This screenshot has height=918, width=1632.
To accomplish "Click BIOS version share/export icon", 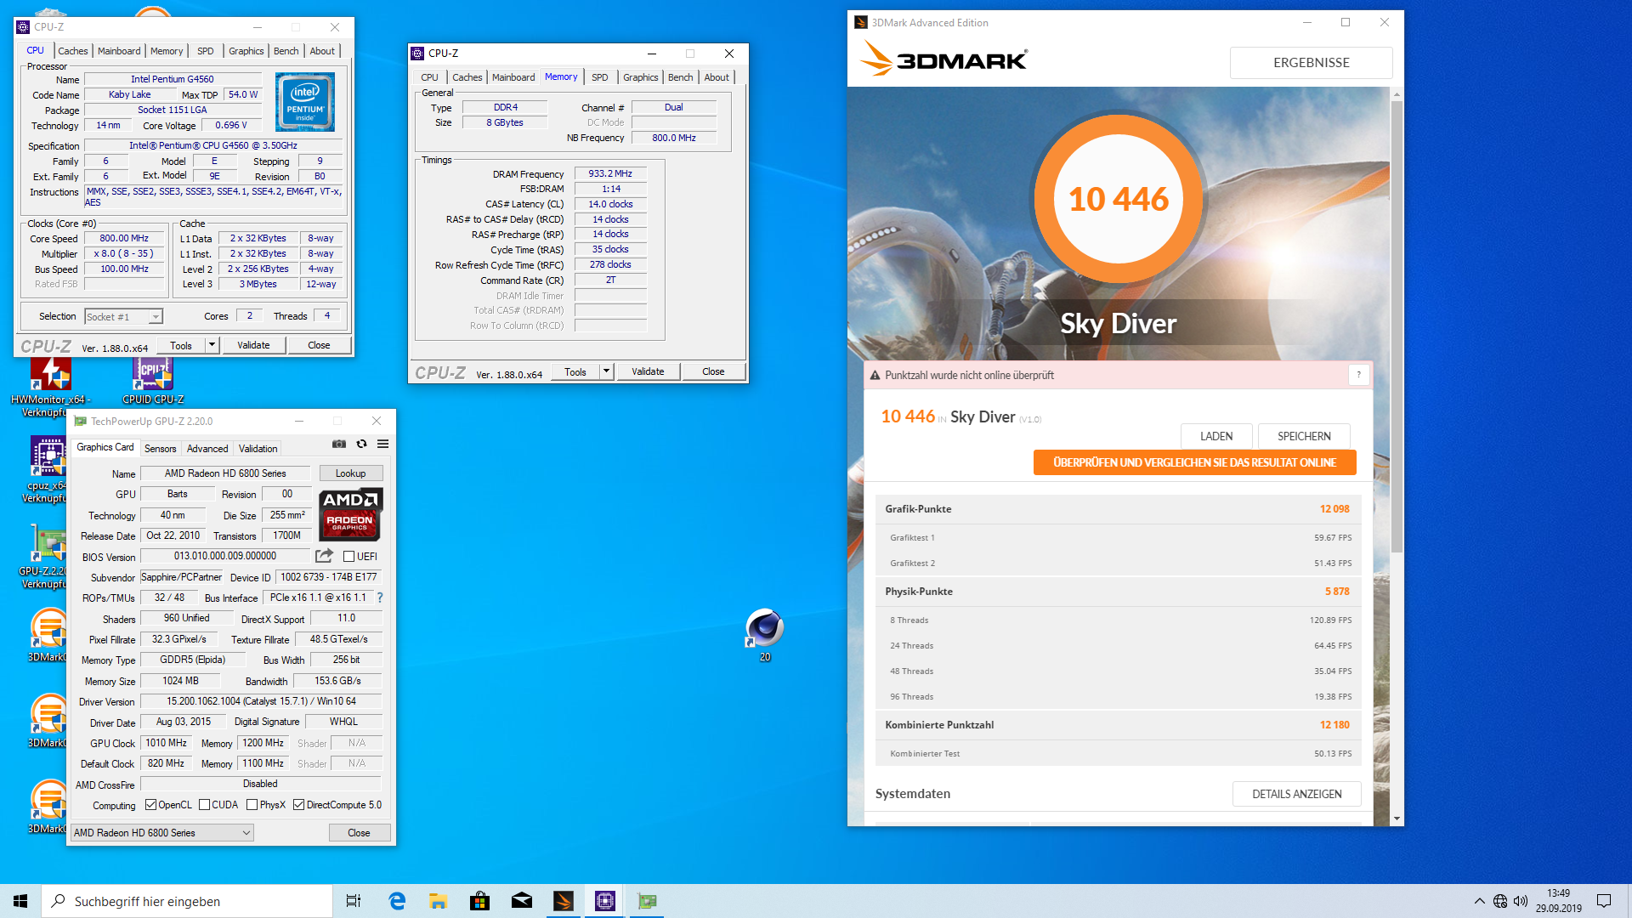I will click(x=324, y=556).
